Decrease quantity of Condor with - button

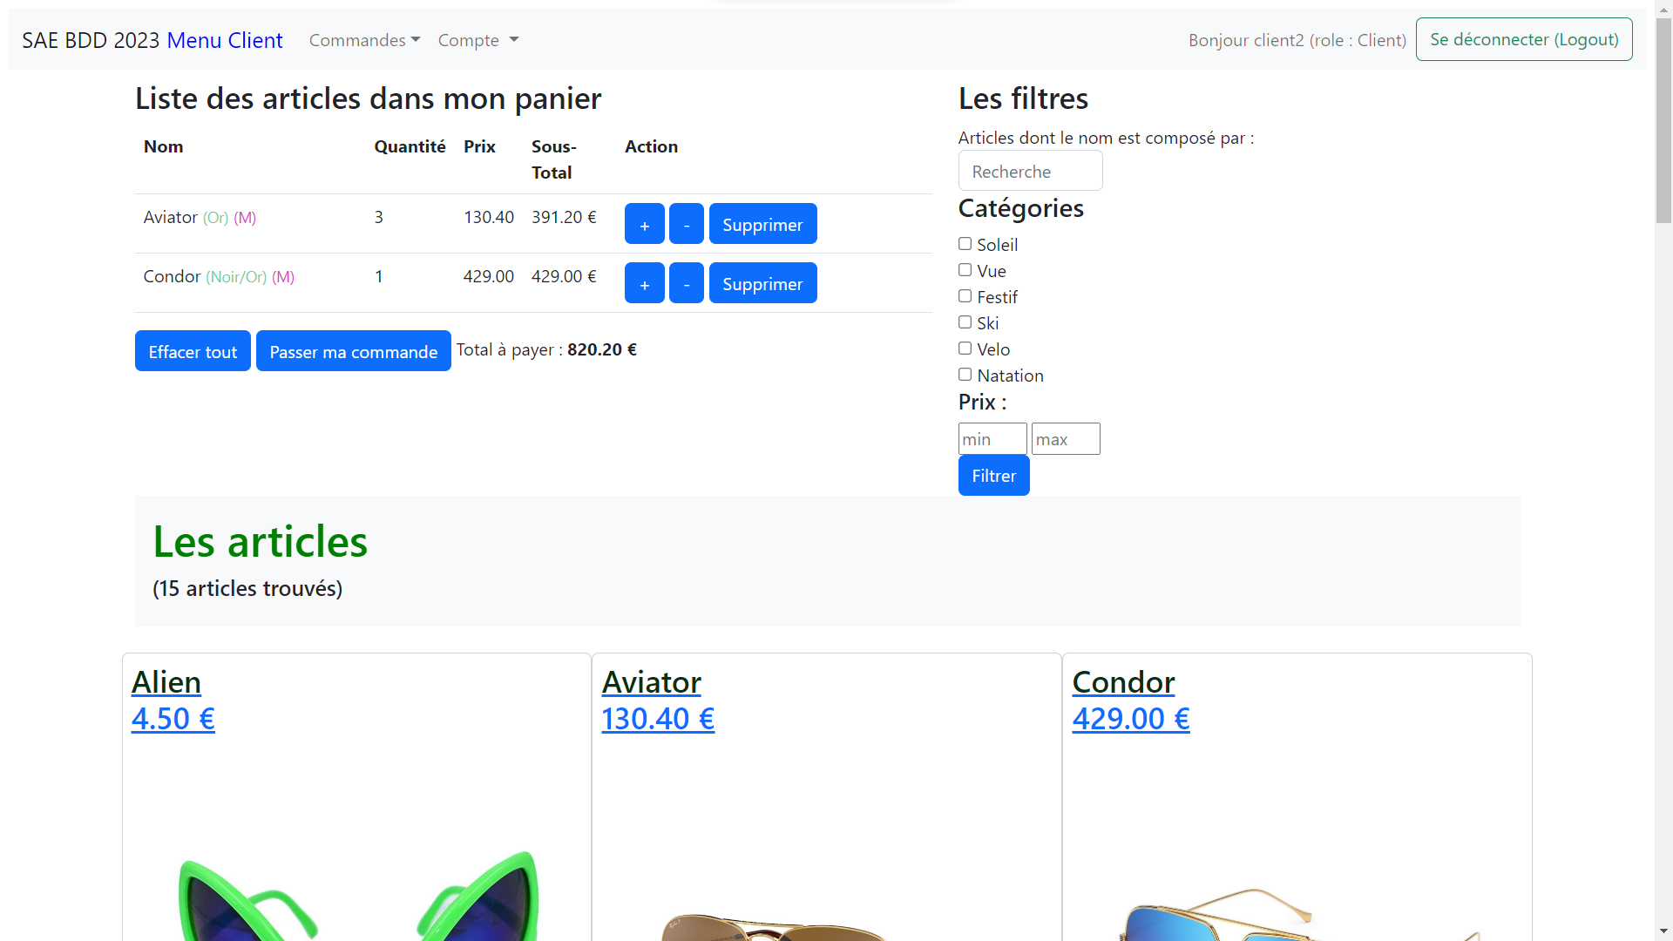(686, 283)
